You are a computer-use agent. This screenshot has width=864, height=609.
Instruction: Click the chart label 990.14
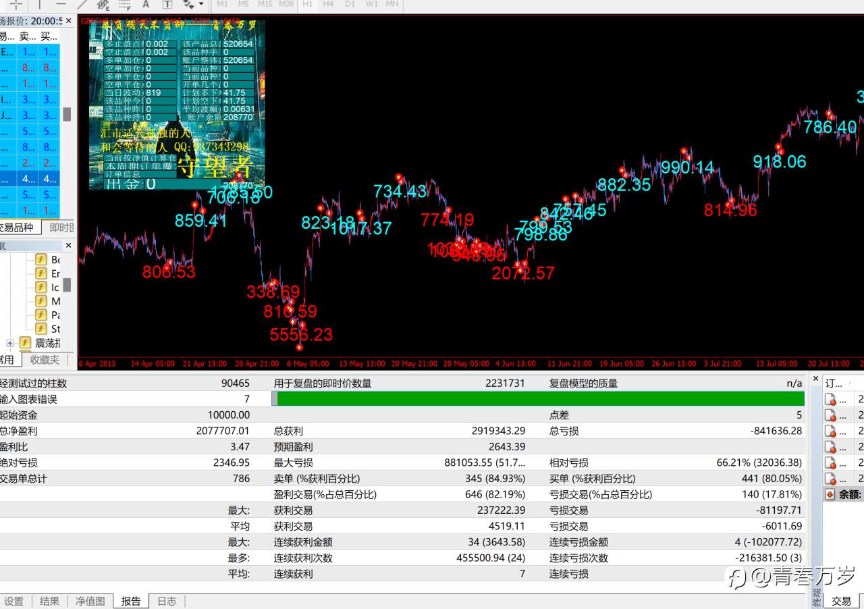[x=687, y=167]
